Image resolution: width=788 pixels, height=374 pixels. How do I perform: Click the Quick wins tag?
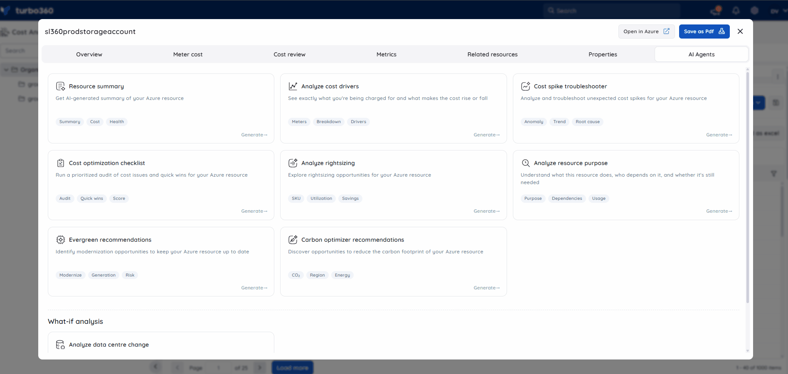coord(92,199)
